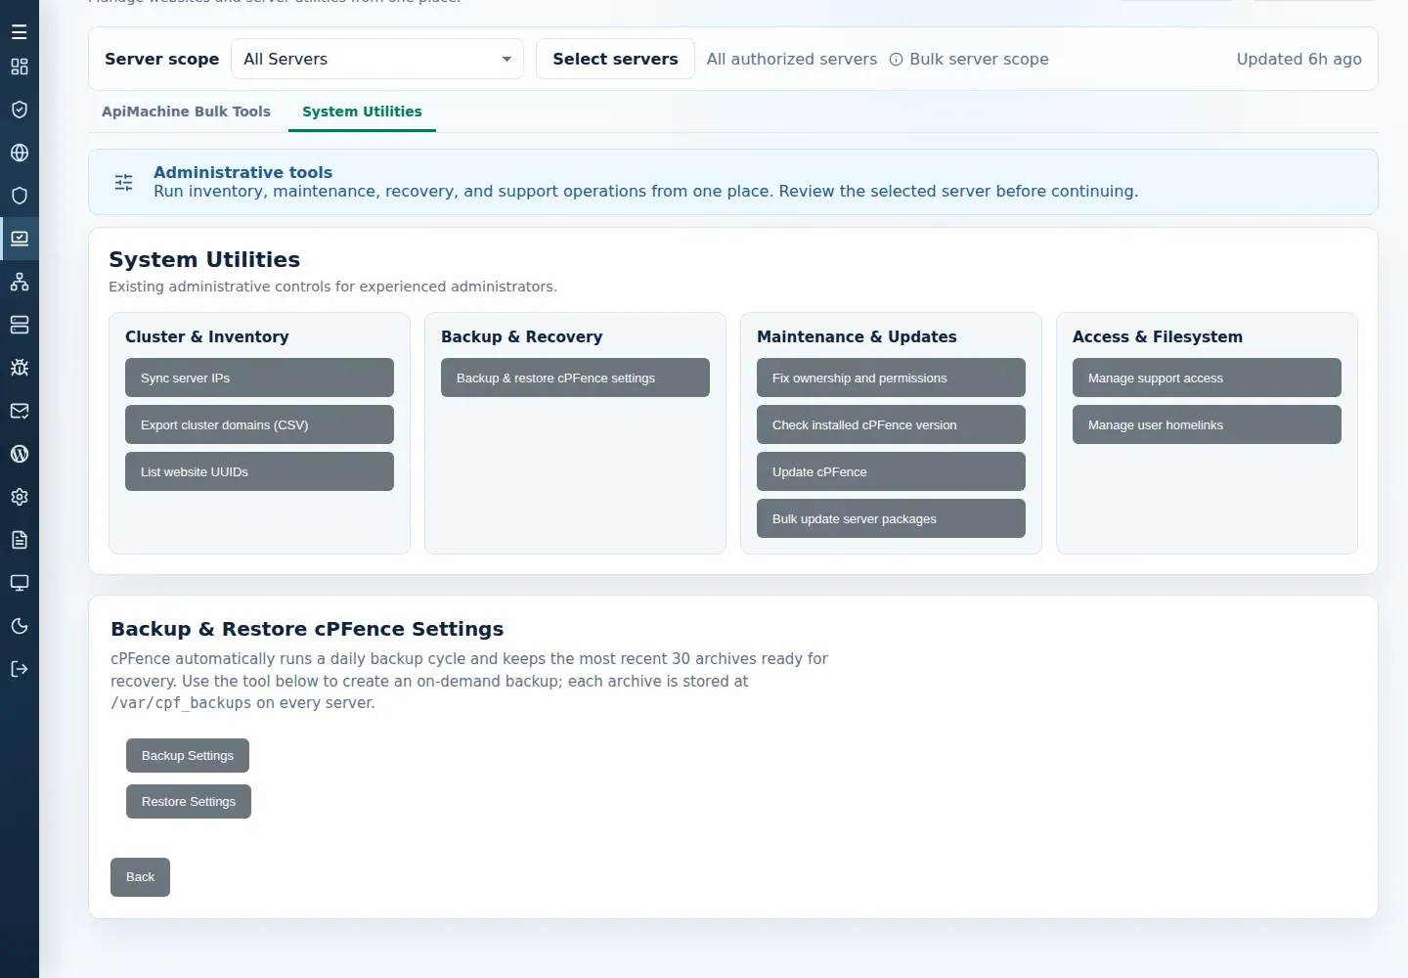
Task: Open the settings gear sidebar icon
Action: [x=20, y=497]
